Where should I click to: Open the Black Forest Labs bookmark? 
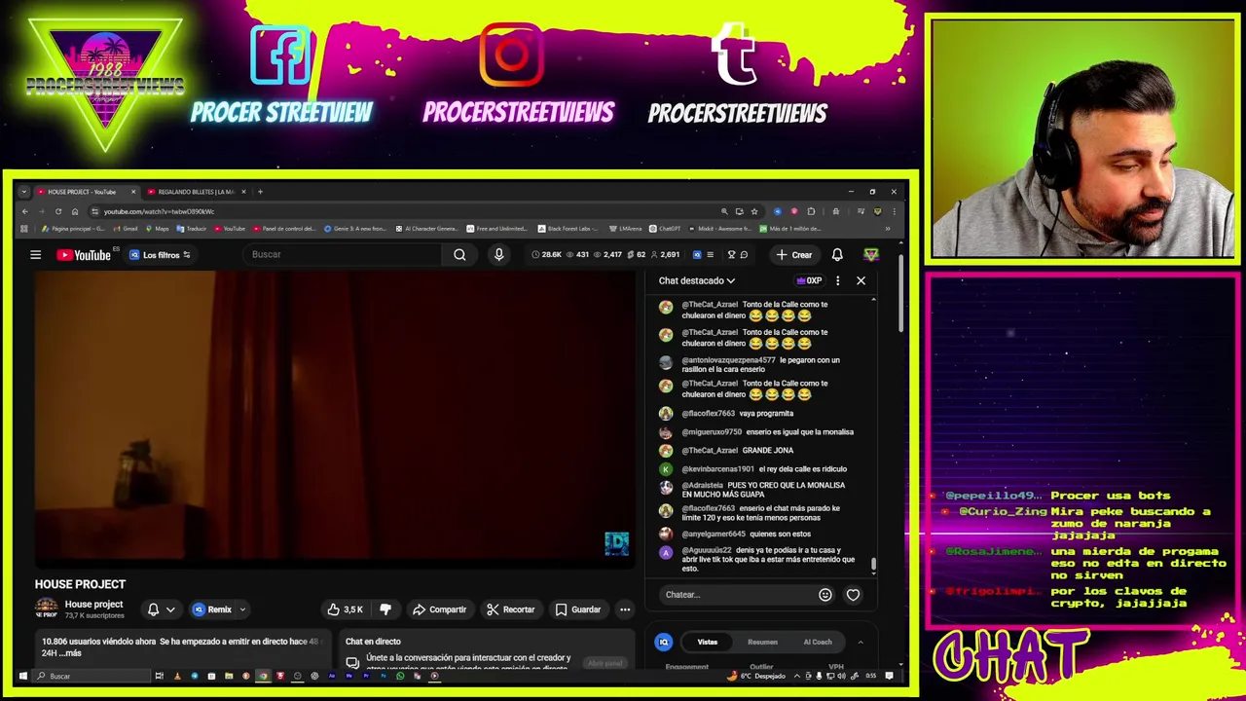point(568,229)
